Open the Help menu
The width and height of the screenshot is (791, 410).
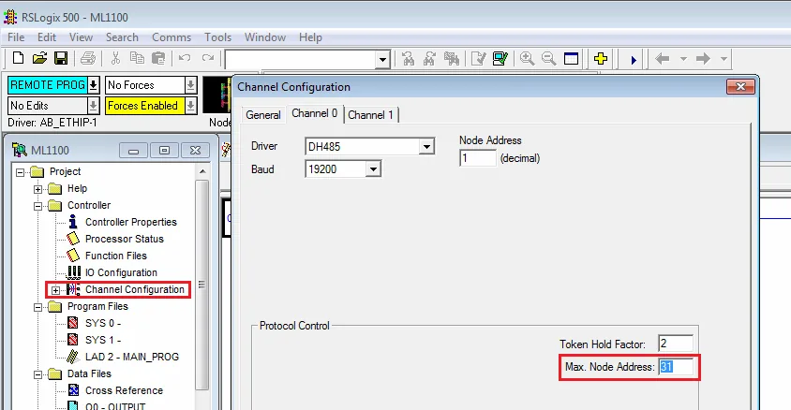[x=310, y=37]
